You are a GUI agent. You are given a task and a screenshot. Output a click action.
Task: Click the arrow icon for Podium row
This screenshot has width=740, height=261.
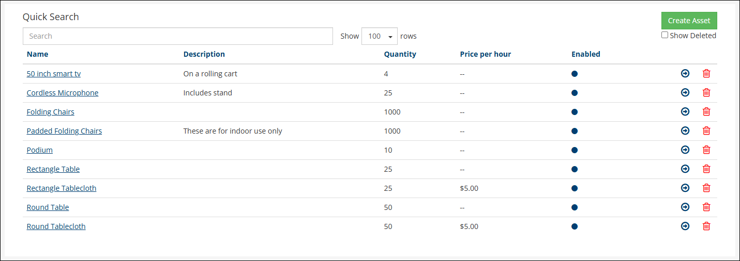point(685,150)
